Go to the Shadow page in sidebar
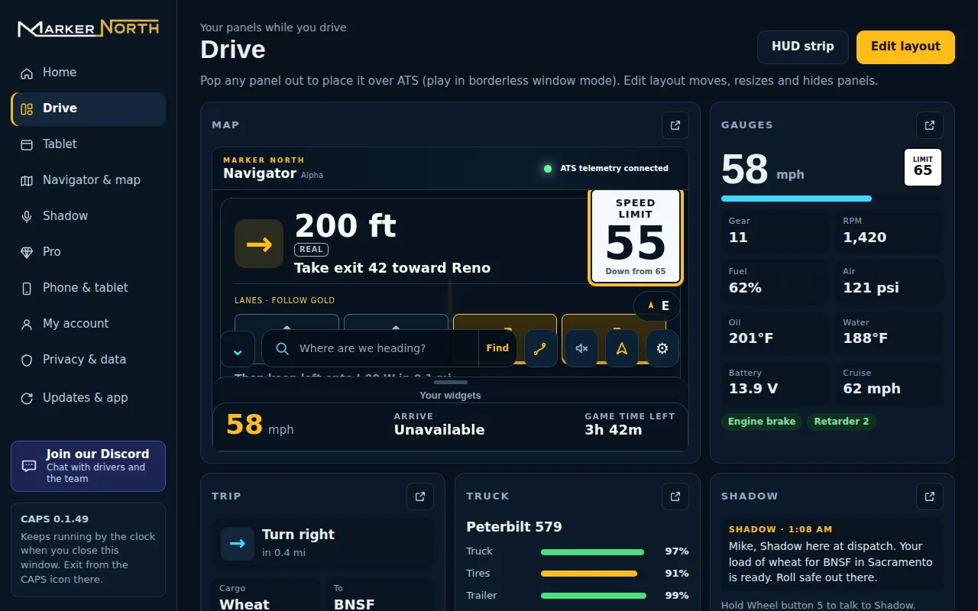 pyautogui.click(x=88, y=216)
